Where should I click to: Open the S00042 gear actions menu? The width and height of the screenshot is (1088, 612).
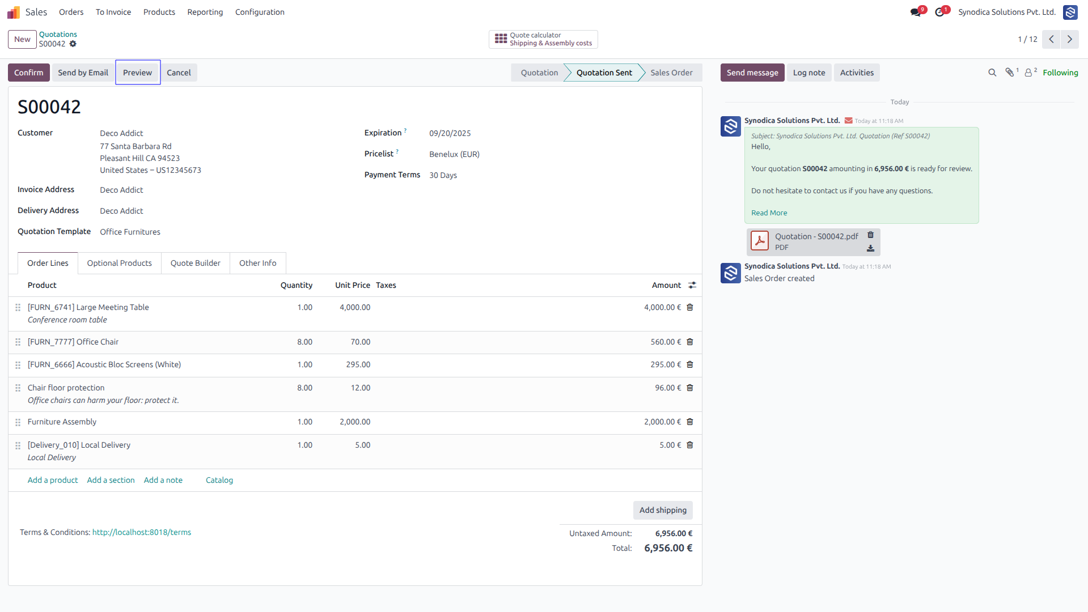click(73, 44)
